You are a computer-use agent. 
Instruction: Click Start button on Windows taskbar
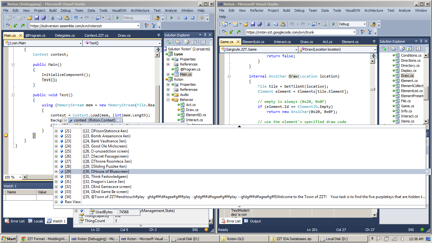9,239
